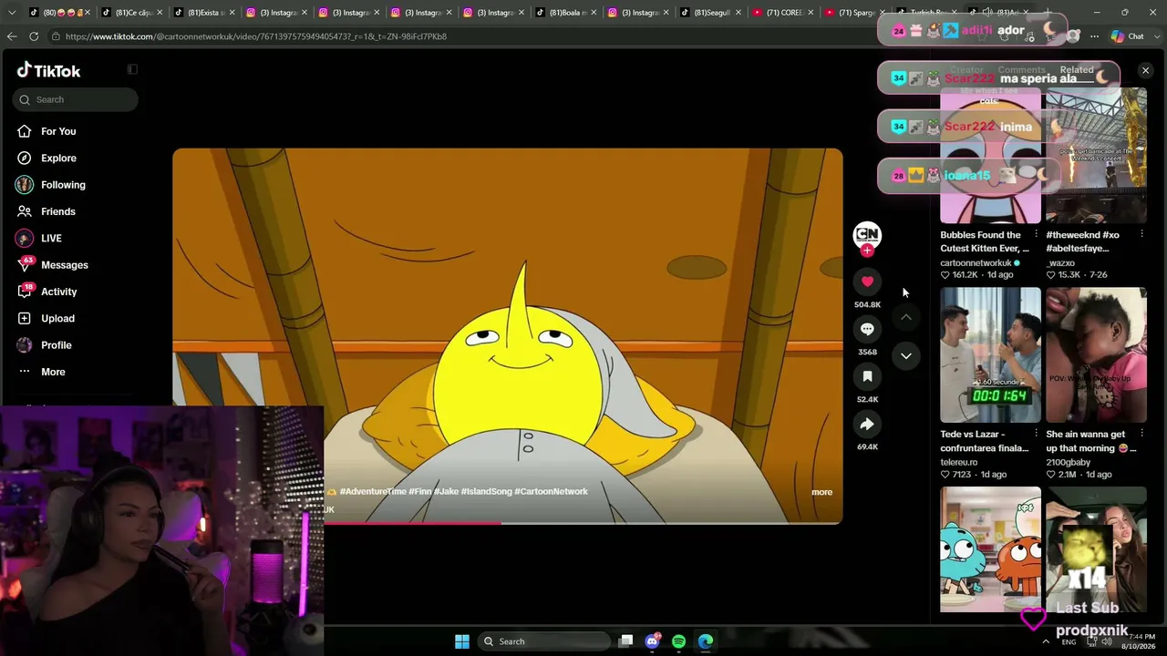The image size is (1167, 656).
Task: Open options for the Bubbles kitten video
Action: coord(1036,234)
